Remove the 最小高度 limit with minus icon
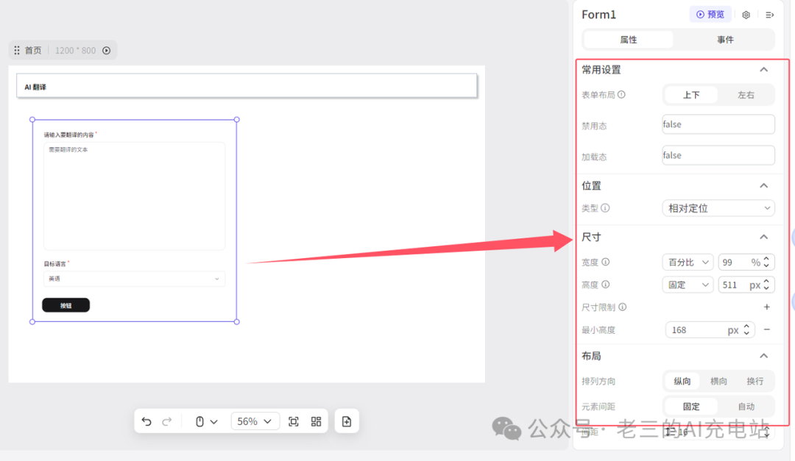 (766, 330)
